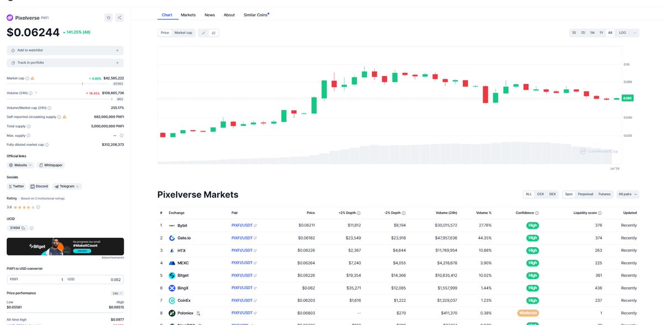View the Similar Coins tab
This screenshot has width=663, height=325.
(x=256, y=15)
